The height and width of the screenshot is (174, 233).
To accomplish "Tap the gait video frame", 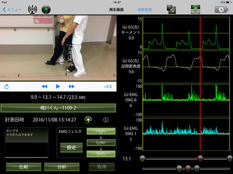I will pos(58,48).
